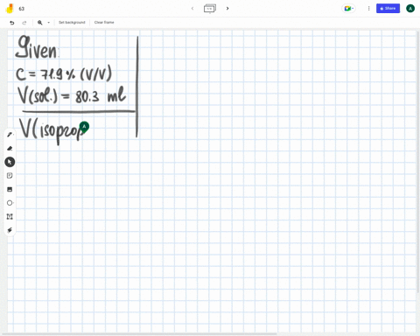Image resolution: width=420 pixels, height=336 pixels.
Task: Go to the next frame
Action: [x=227, y=9]
